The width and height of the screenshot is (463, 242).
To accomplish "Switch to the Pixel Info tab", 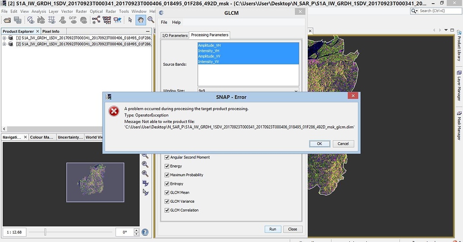I will [x=51, y=31].
